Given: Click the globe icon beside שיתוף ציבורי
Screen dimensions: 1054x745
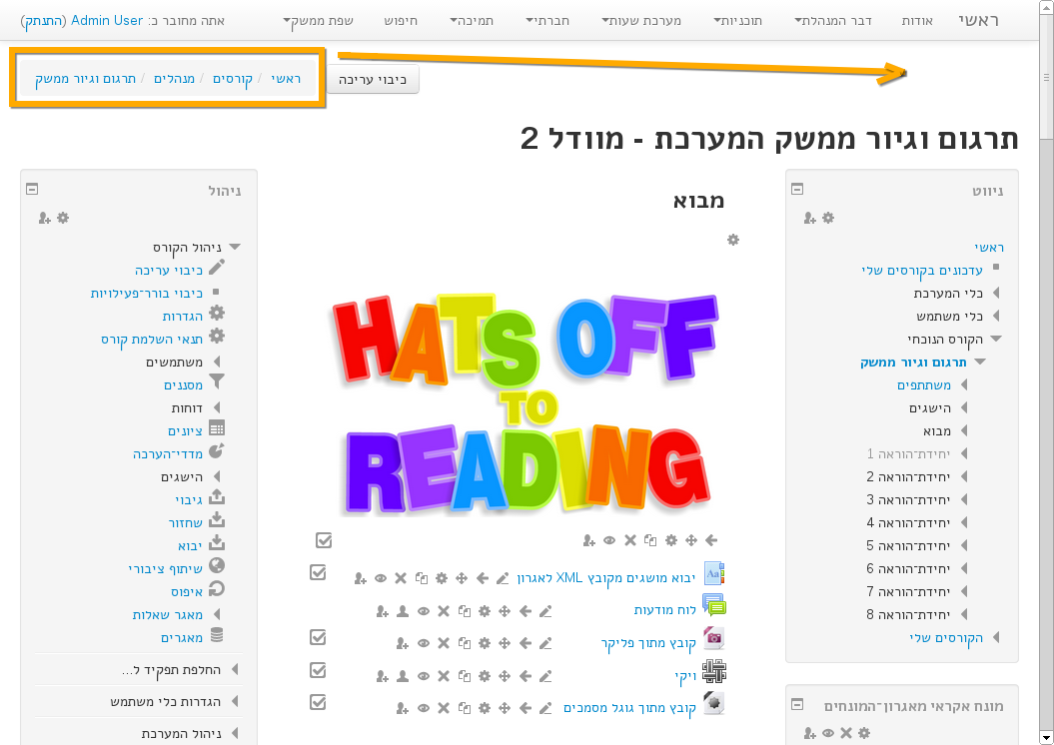Looking at the screenshot, I should [x=217, y=565].
